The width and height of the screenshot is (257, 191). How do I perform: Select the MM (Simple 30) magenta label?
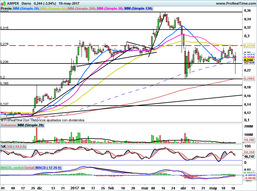coord(110,9)
